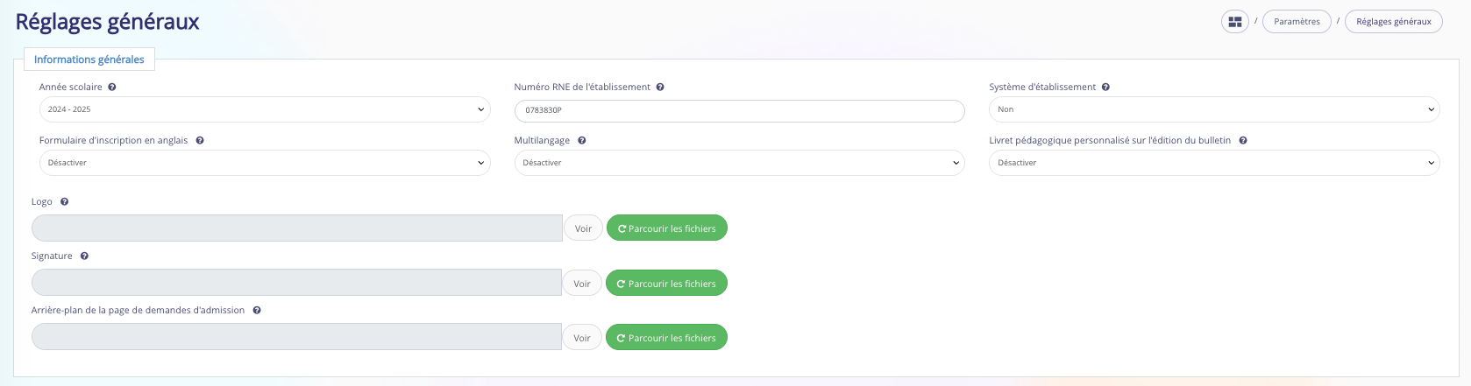The image size is (1471, 386).
Task: Show help for Formulaire d'inscription en anglais
Action: [200, 141]
